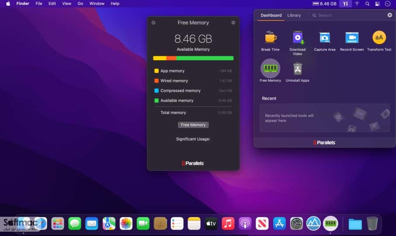
Task: Click the orange Wired memory swatch
Action: click(156, 81)
